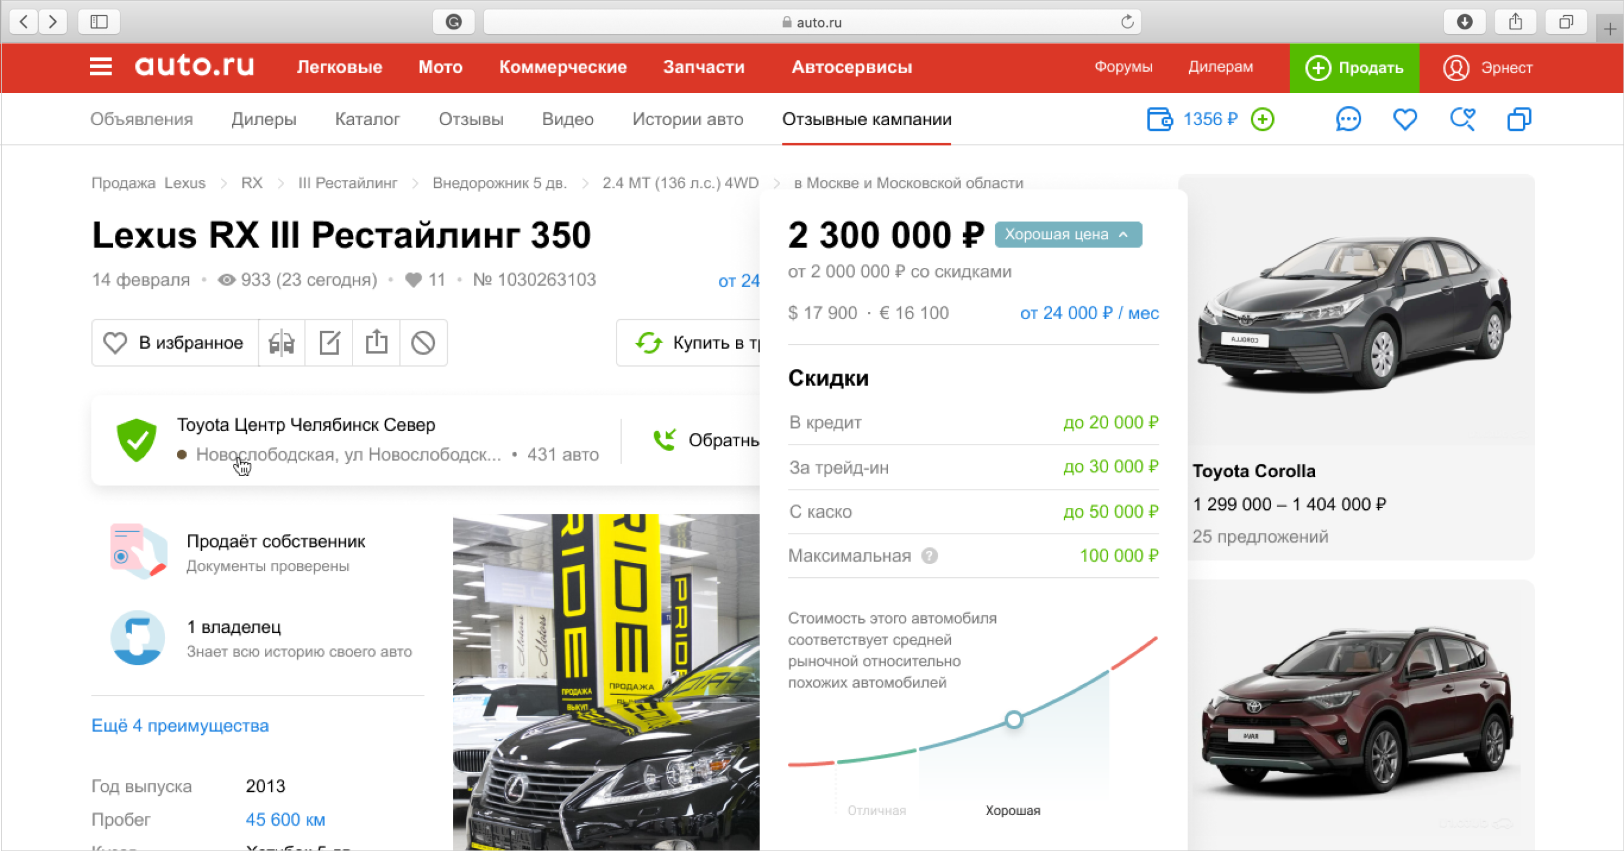1624x851 pixels.
Task: Open the hamburger menu in the red header
Action: (x=101, y=67)
